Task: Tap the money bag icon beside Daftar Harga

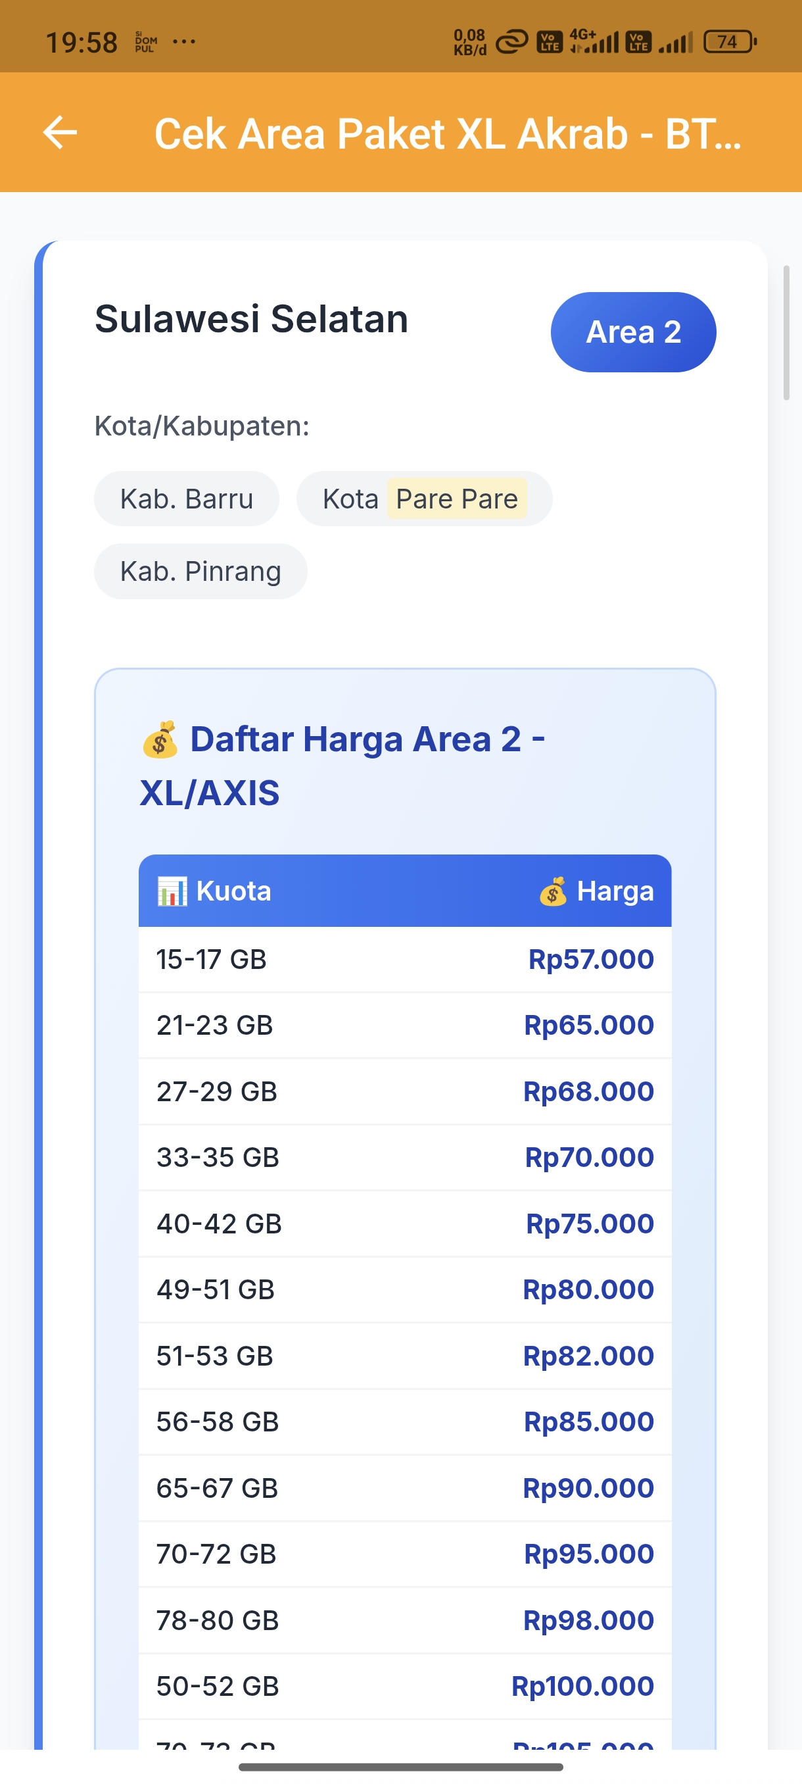Action: 160,740
